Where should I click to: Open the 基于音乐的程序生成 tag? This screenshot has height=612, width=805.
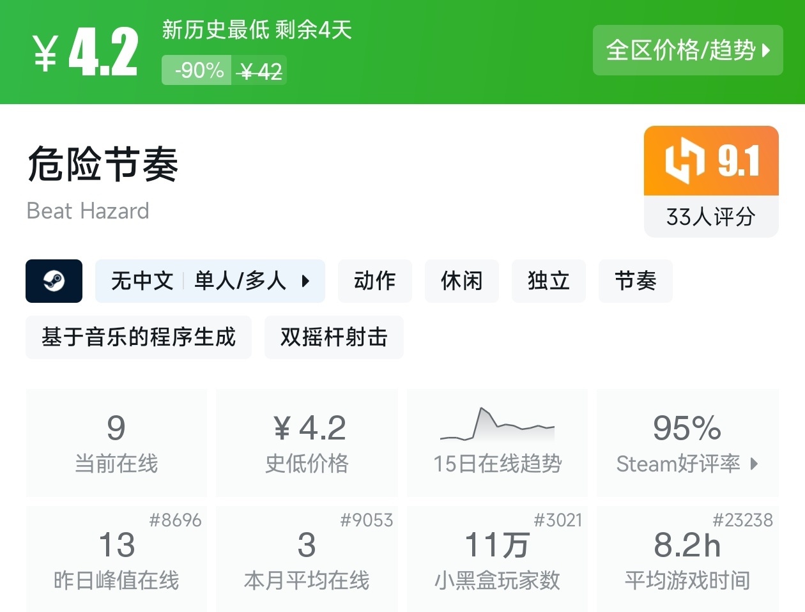139,337
